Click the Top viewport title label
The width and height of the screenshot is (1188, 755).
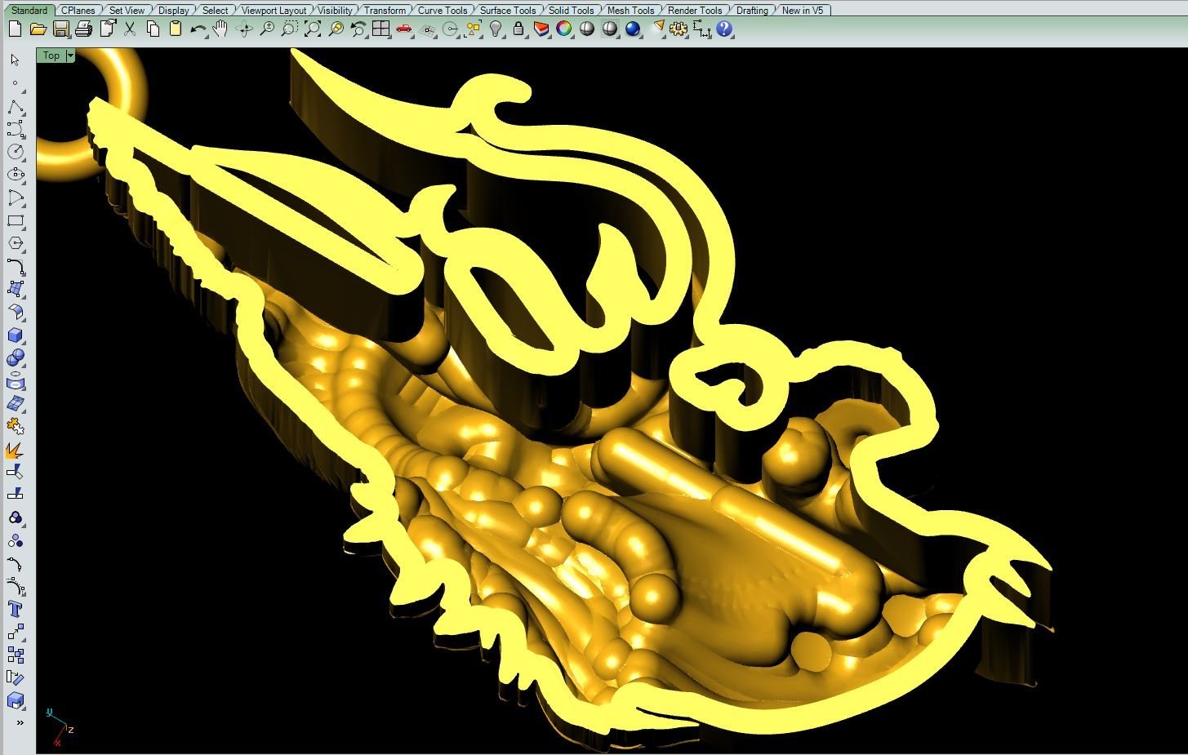(51, 56)
